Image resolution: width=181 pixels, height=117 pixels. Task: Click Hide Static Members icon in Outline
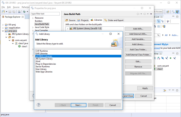coord(167,58)
